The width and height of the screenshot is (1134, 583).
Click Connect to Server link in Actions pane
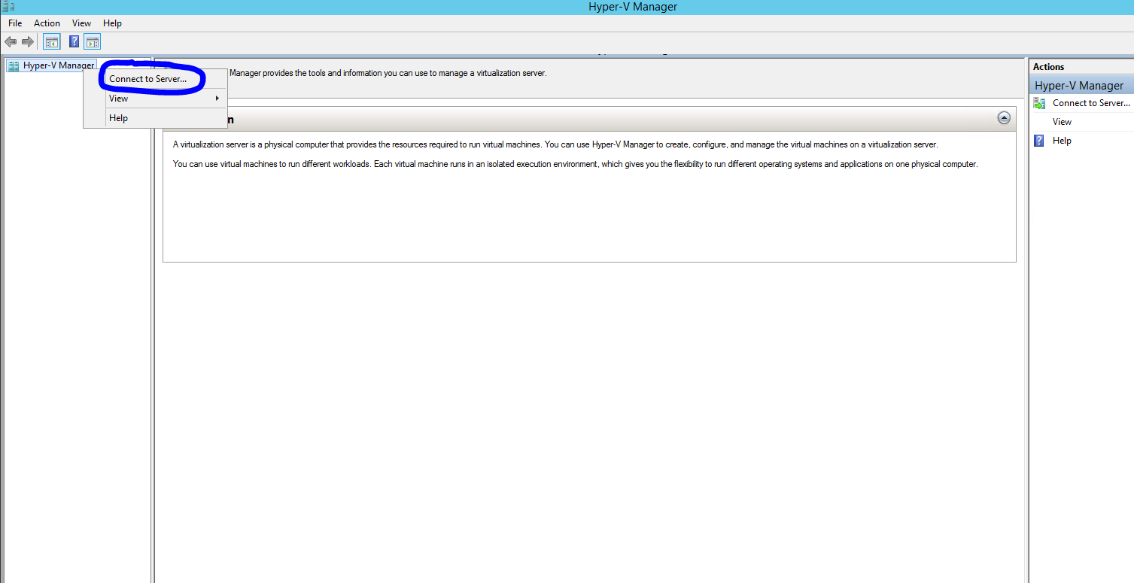[x=1091, y=103]
